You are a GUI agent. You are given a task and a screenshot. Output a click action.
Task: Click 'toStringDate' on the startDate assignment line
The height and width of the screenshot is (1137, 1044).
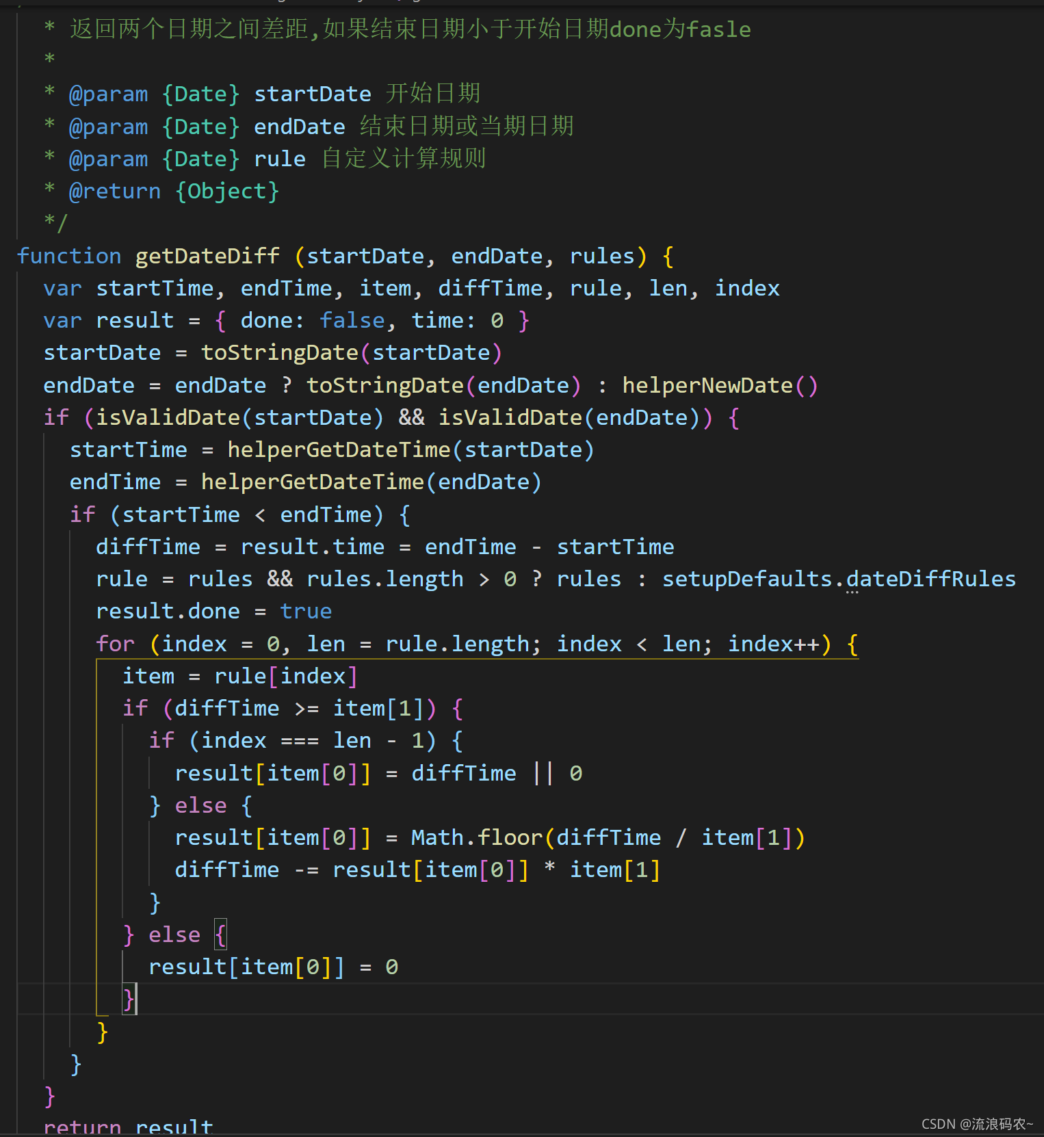pos(280,353)
